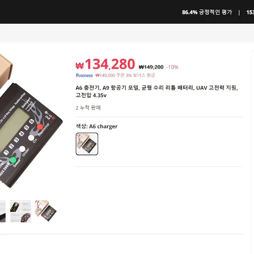
Task: Open the 86.4% 긍정적인 평가 store rating
Action: pos(207,12)
